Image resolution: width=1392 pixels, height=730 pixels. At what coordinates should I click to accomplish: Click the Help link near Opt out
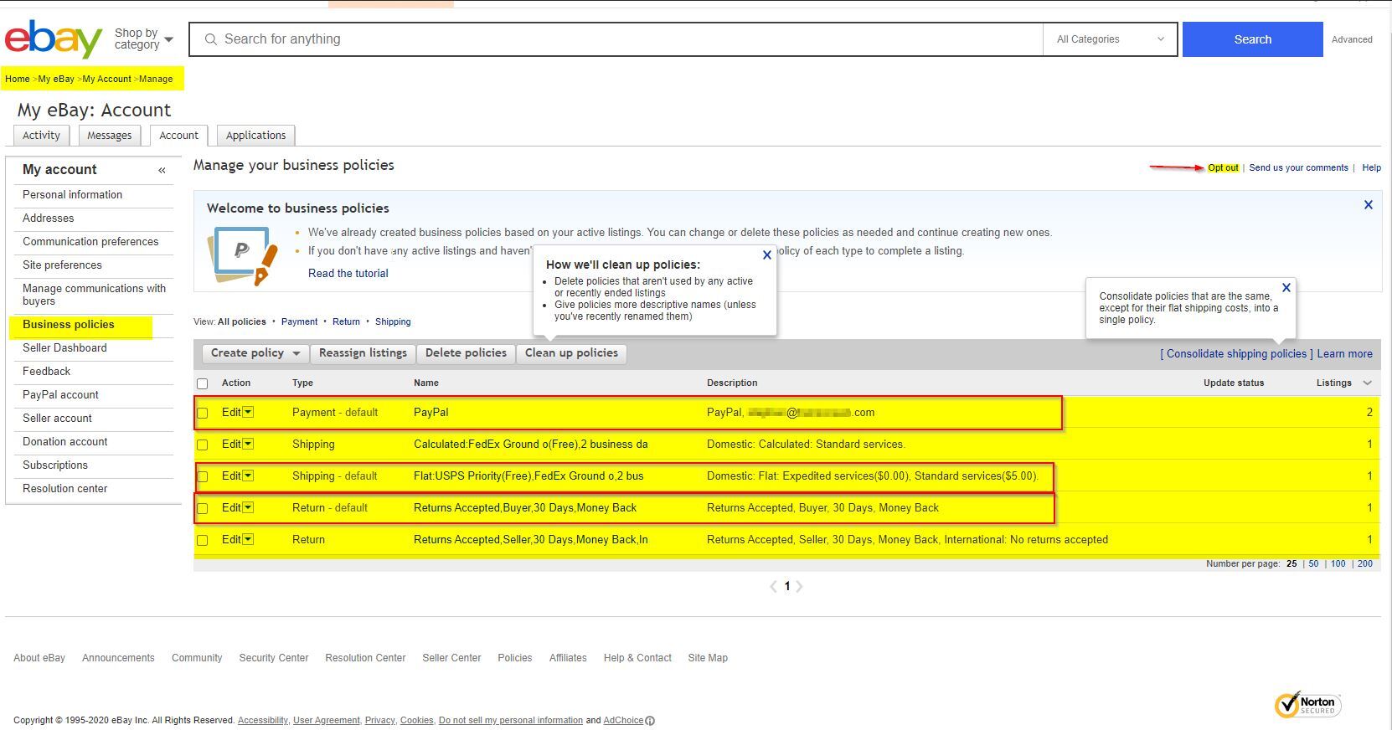tap(1371, 168)
